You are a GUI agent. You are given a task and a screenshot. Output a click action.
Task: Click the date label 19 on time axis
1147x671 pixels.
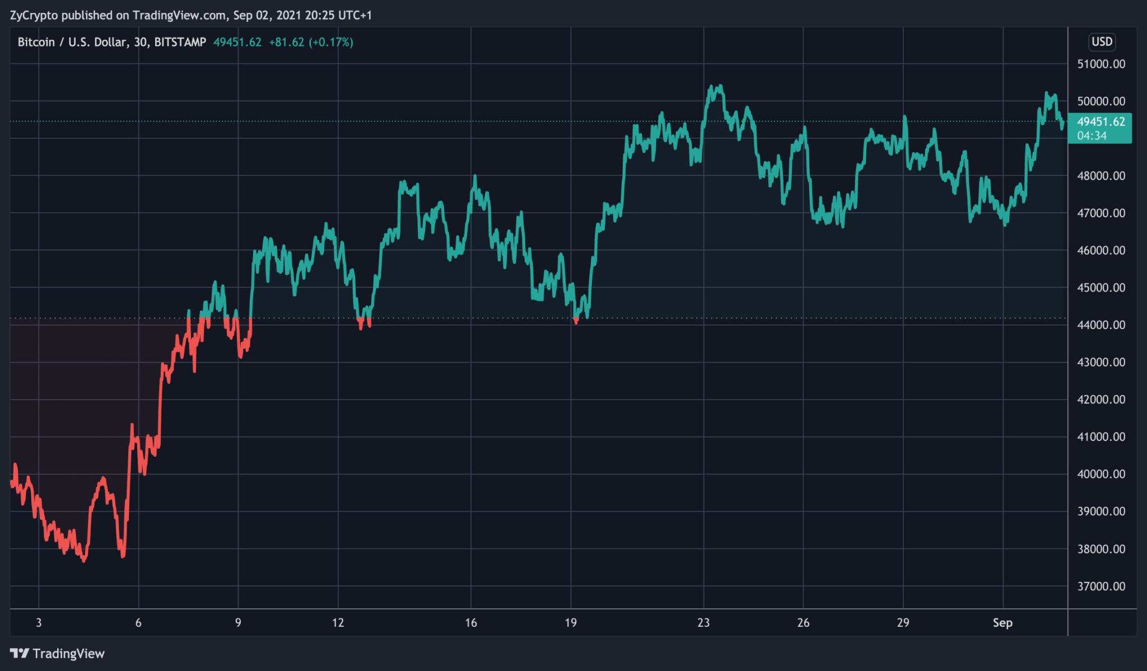[x=571, y=622]
